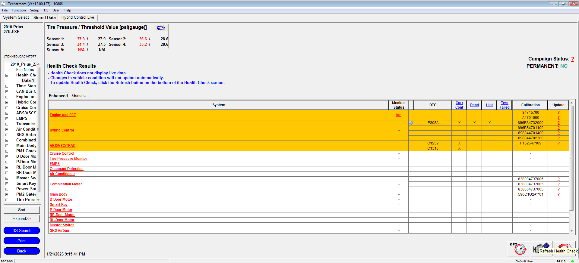Open update status for calibration A4701000
The image size is (579, 263).
point(558,118)
